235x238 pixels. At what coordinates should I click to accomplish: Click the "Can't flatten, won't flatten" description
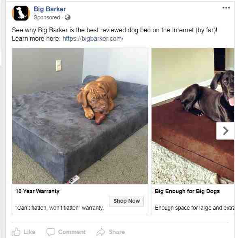(x=60, y=208)
